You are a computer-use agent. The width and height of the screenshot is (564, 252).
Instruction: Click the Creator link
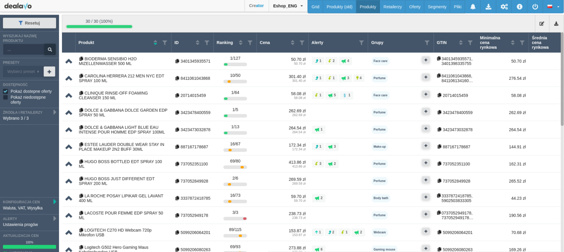coord(256,6)
